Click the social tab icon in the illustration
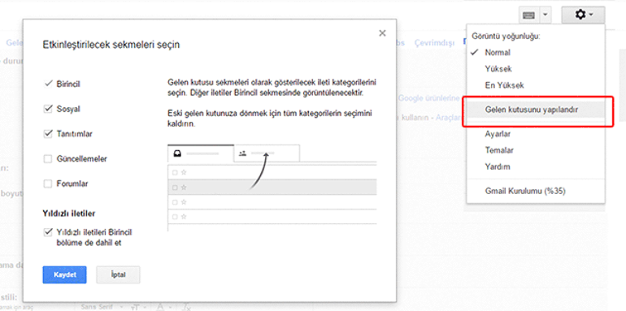This screenshot has height=311, width=626. pyautogui.click(x=242, y=153)
